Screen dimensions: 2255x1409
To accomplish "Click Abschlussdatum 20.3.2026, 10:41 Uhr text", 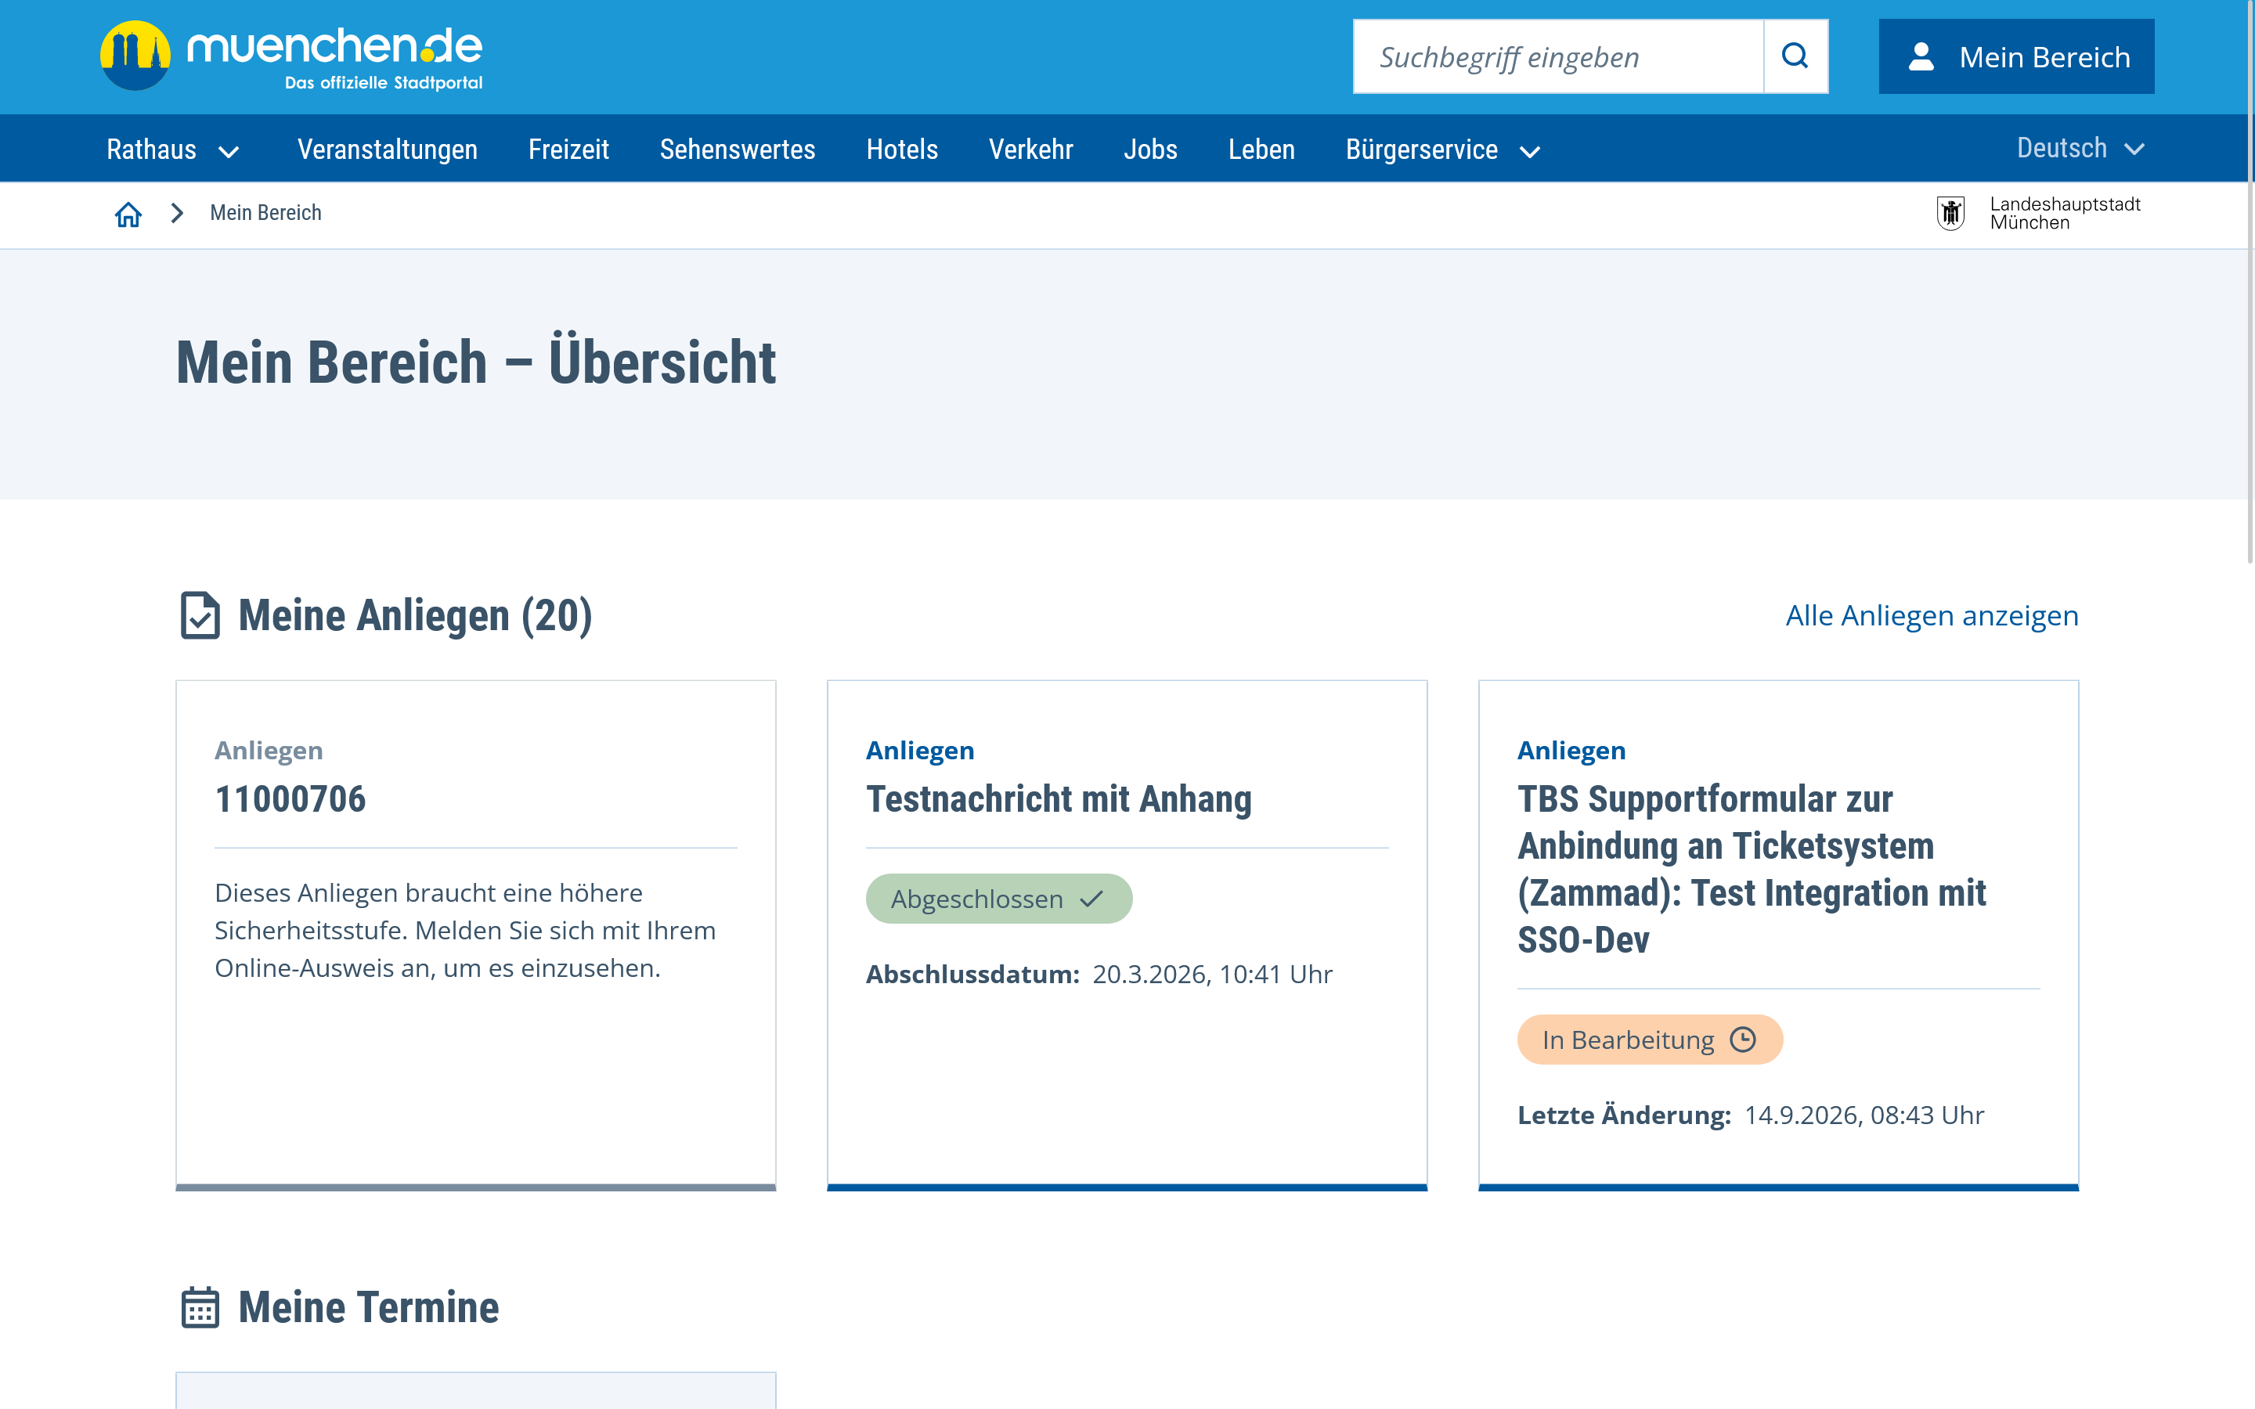I will tap(1099, 975).
